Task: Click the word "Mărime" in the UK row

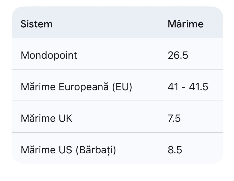Action: click(x=38, y=118)
